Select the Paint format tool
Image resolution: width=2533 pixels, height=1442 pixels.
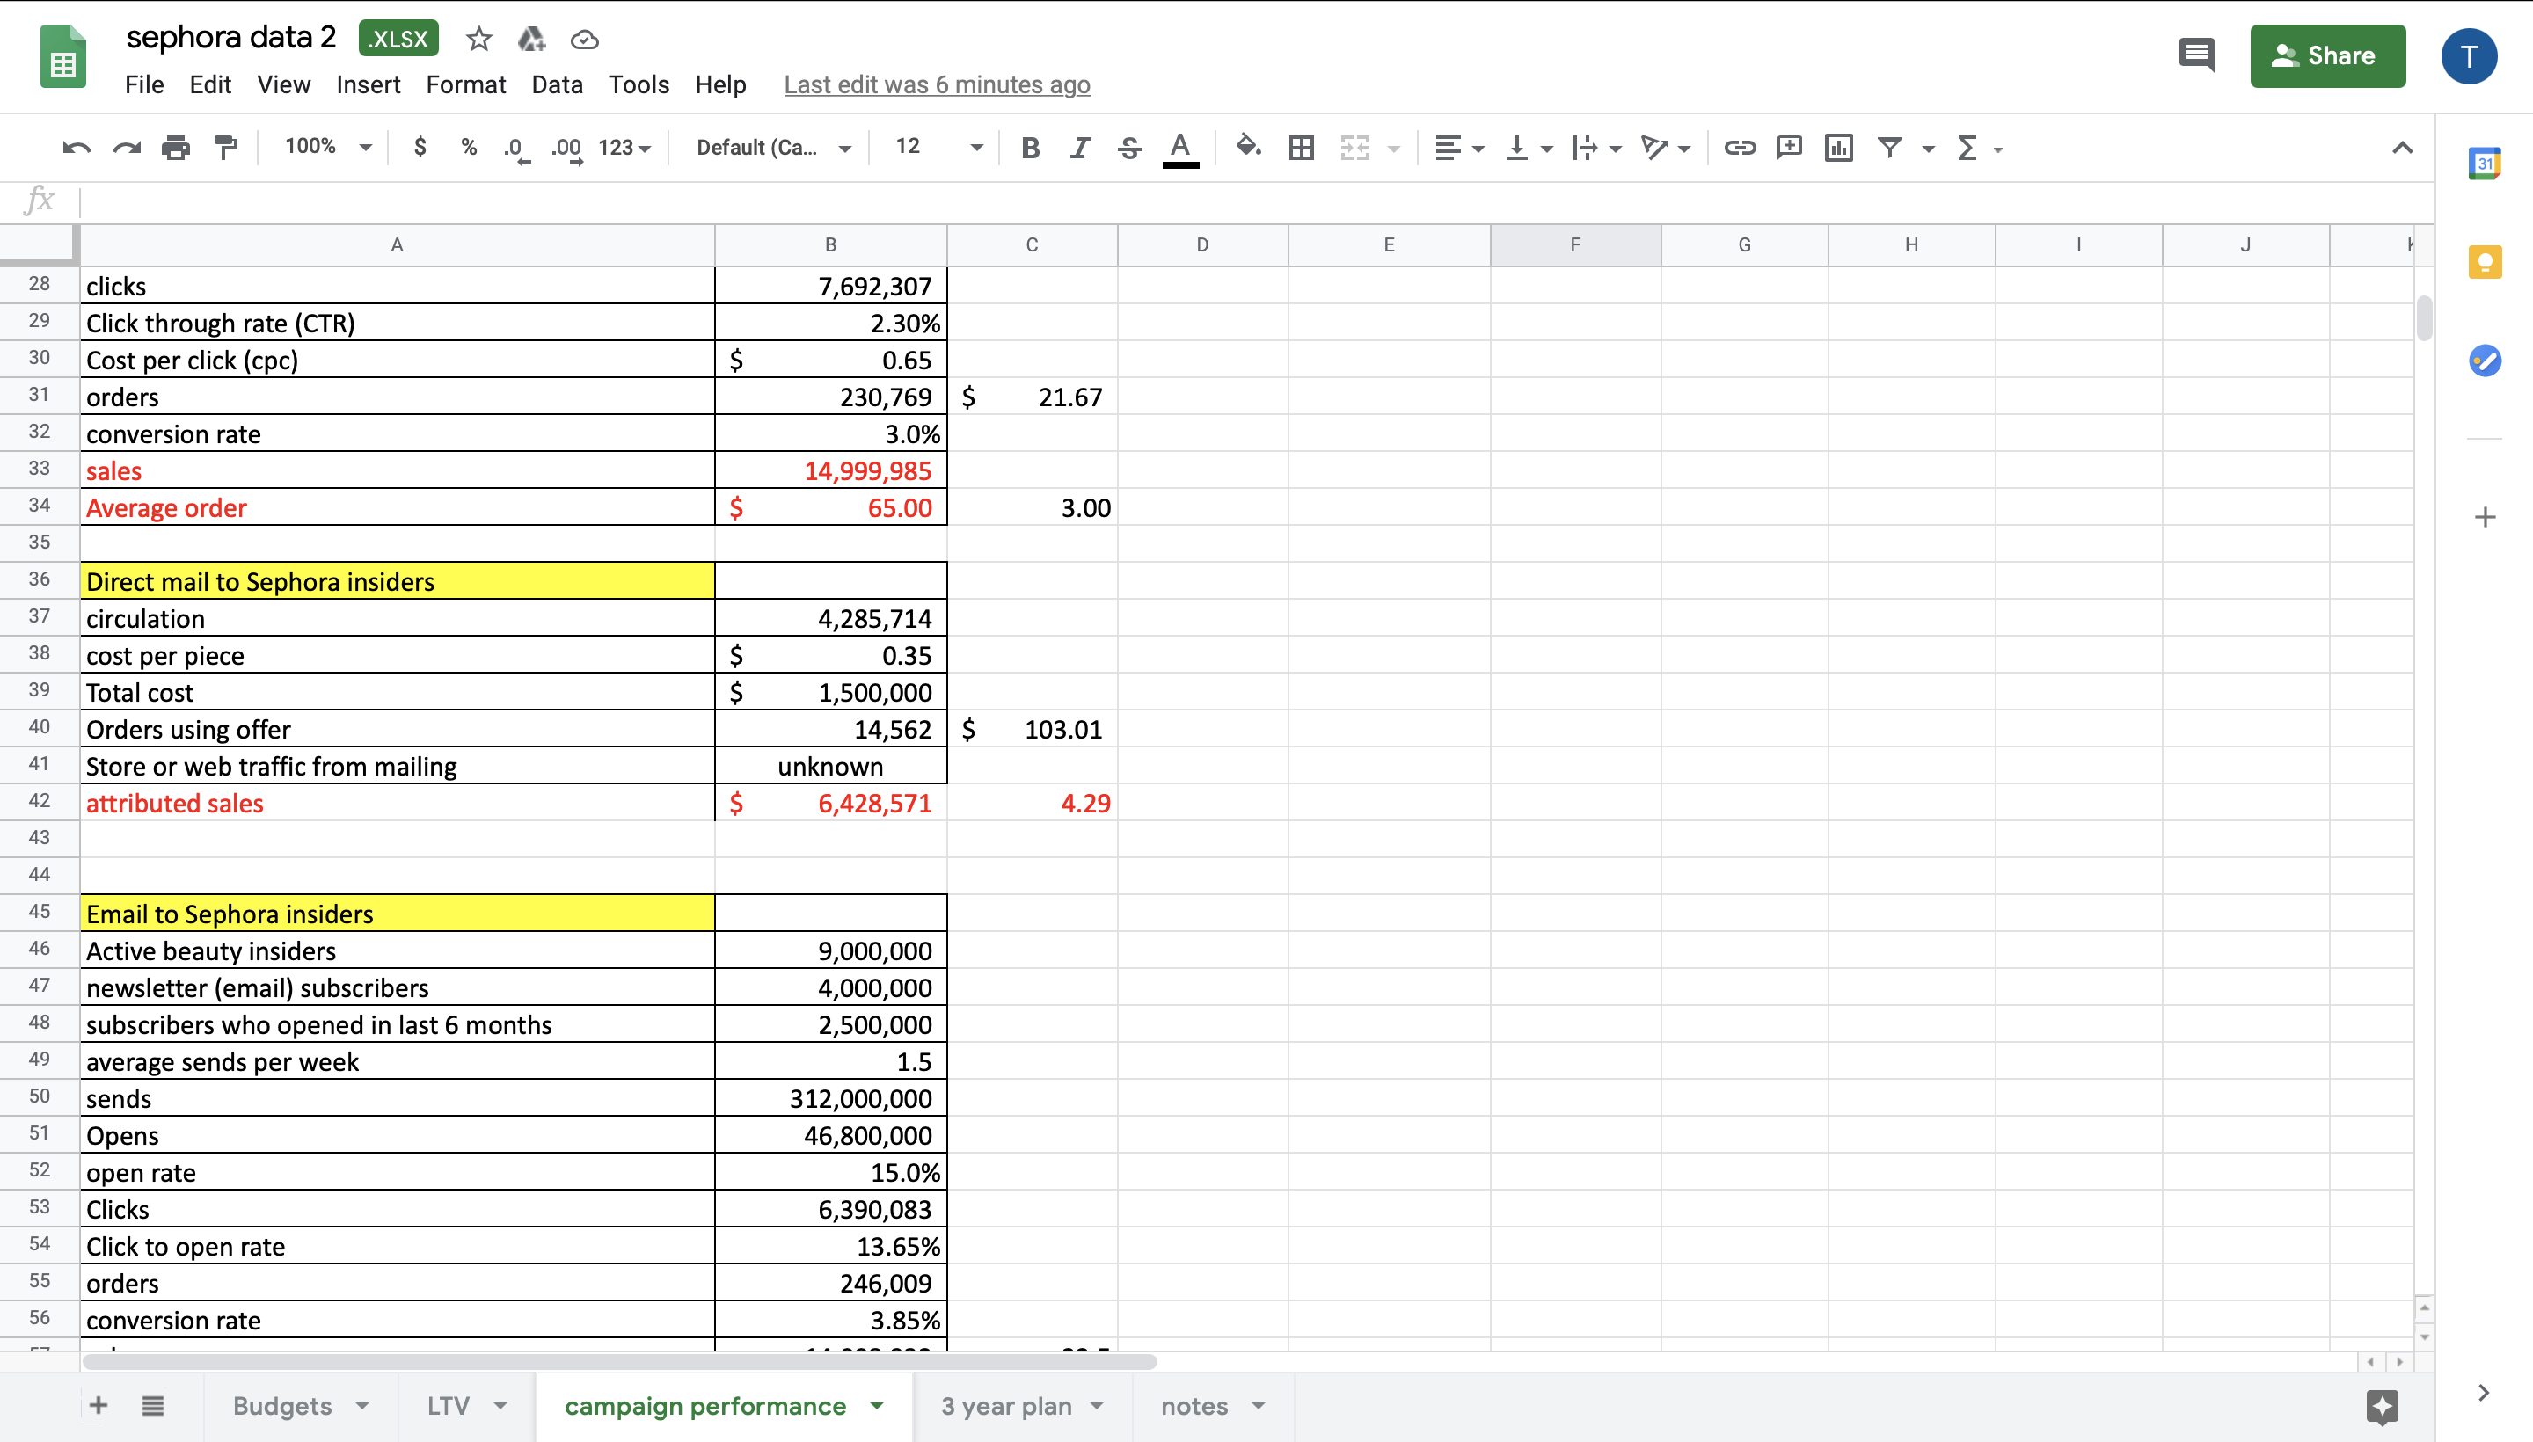(225, 147)
